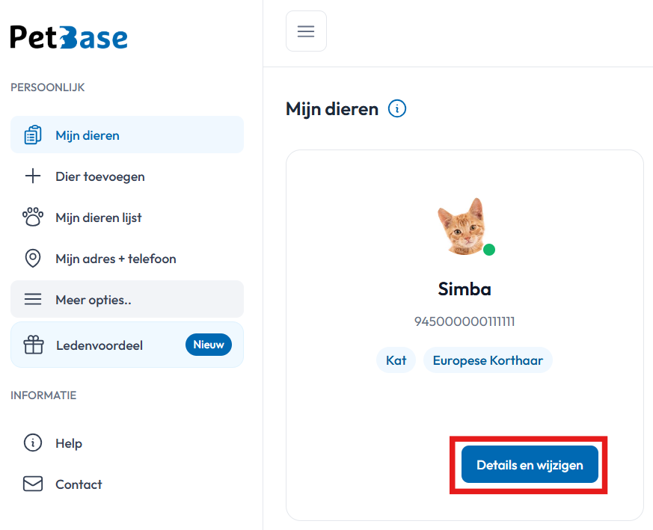Click the clipboard icon for Mijn dieren
The width and height of the screenshot is (653, 530).
click(x=33, y=135)
